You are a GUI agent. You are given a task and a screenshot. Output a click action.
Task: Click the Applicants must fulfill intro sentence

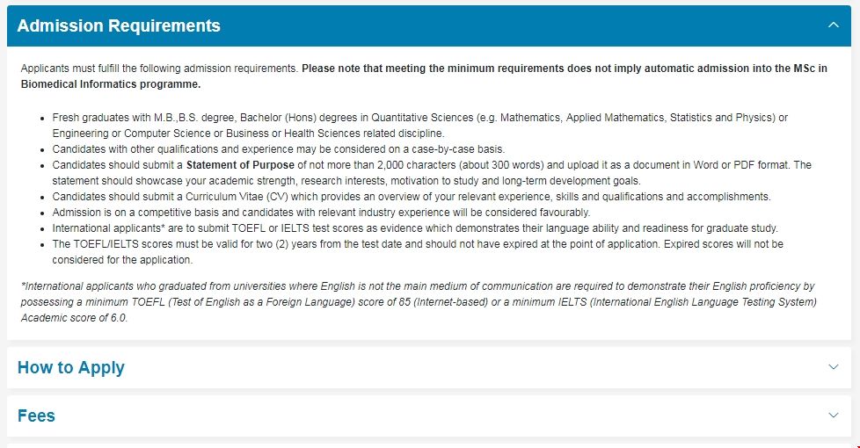[x=160, y=69]
